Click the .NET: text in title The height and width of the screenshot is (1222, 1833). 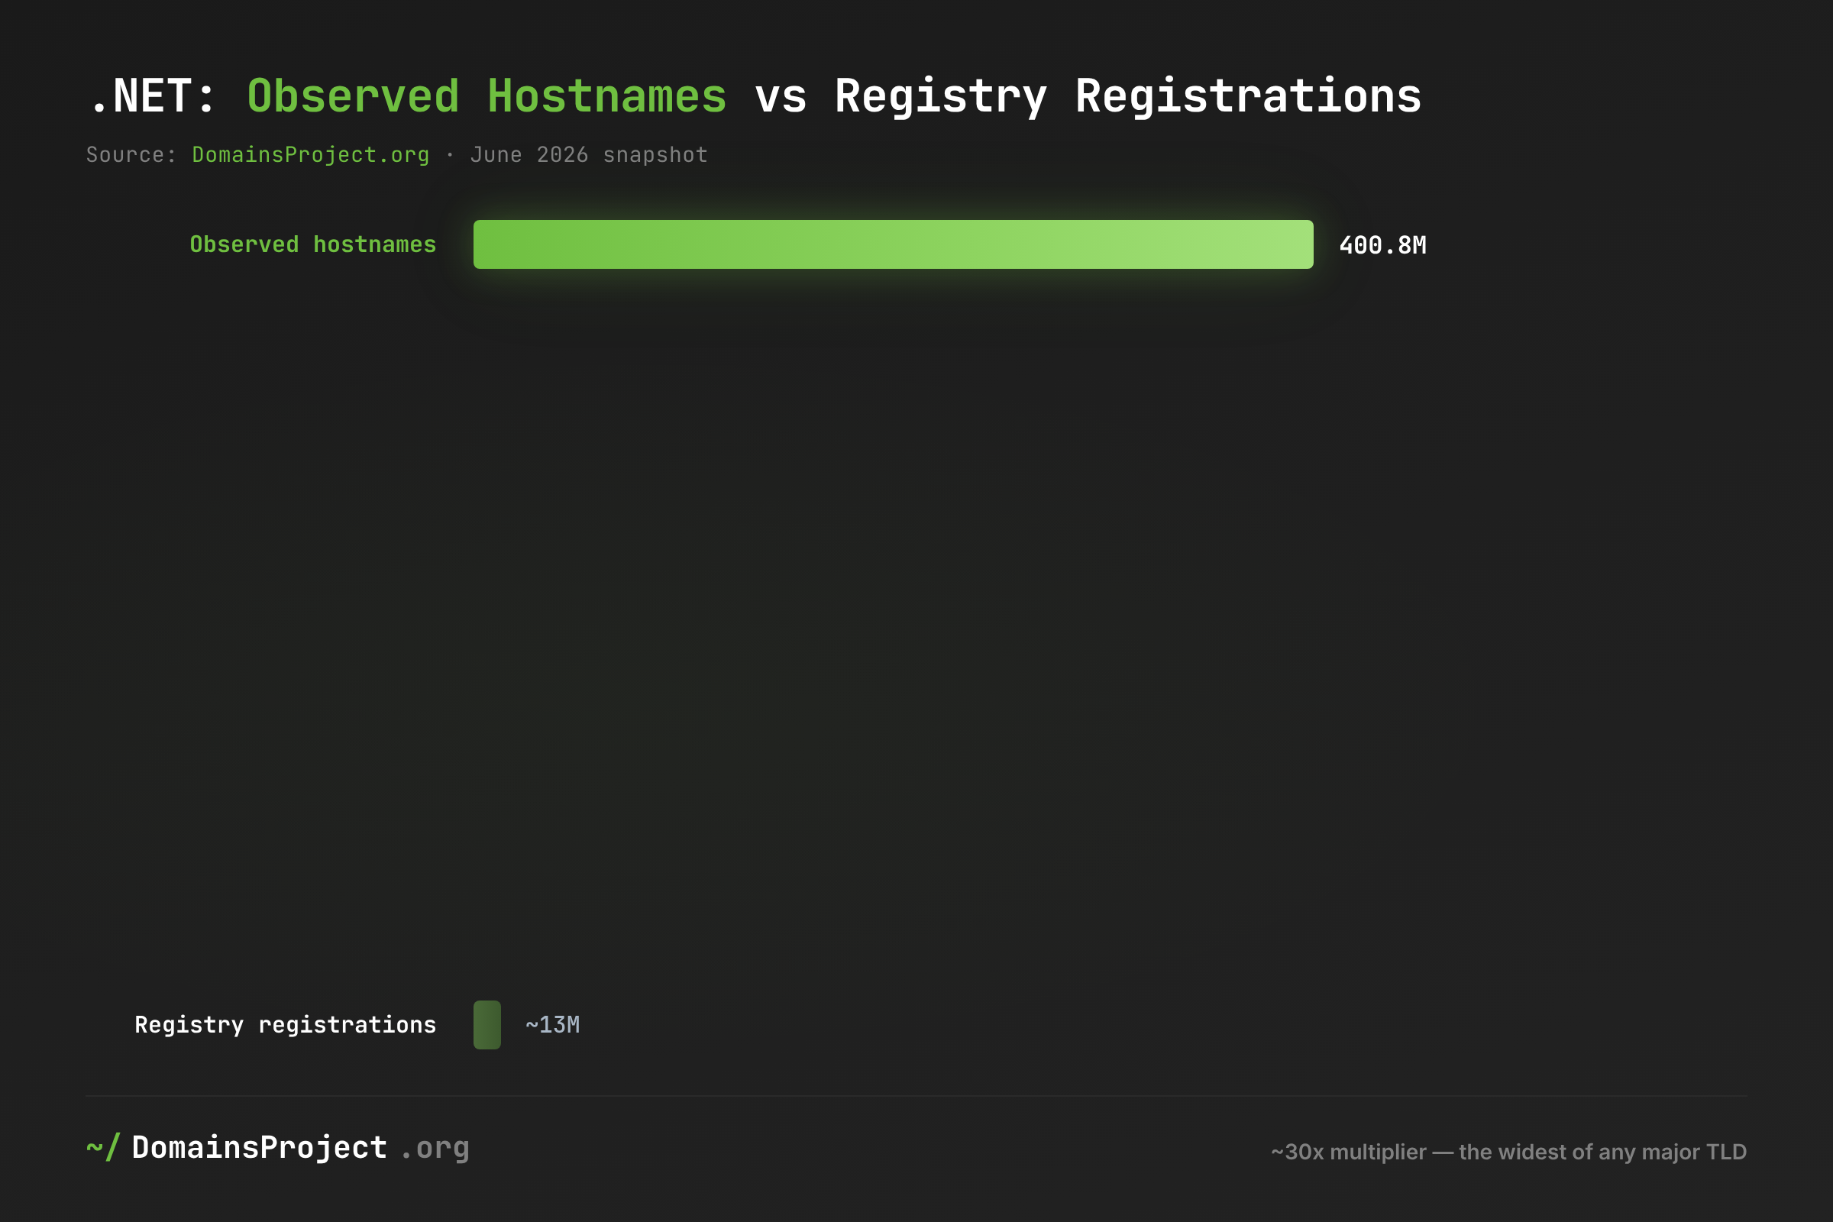coord(153,97)
